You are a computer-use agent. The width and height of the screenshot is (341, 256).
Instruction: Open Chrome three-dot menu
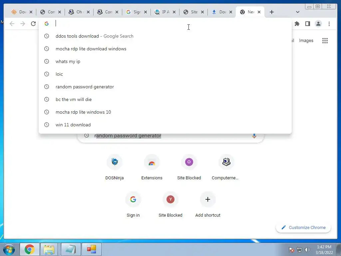click(329, 24)
